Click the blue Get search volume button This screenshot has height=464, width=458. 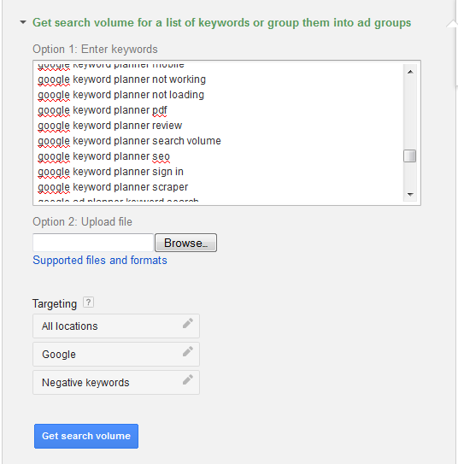pyautogui.click(x=86, y=436)
